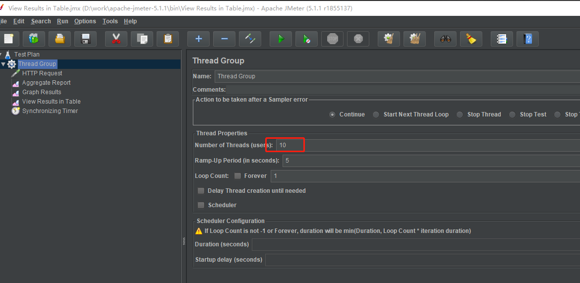Click the Reset Search yellow broom icon

click(471, 39)
